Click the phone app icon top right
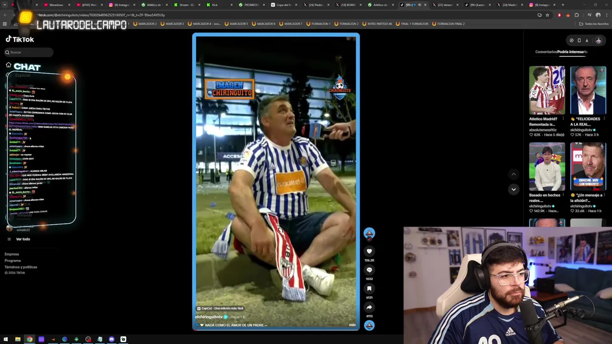Screen dimensions: 612x344 (579, 41)
